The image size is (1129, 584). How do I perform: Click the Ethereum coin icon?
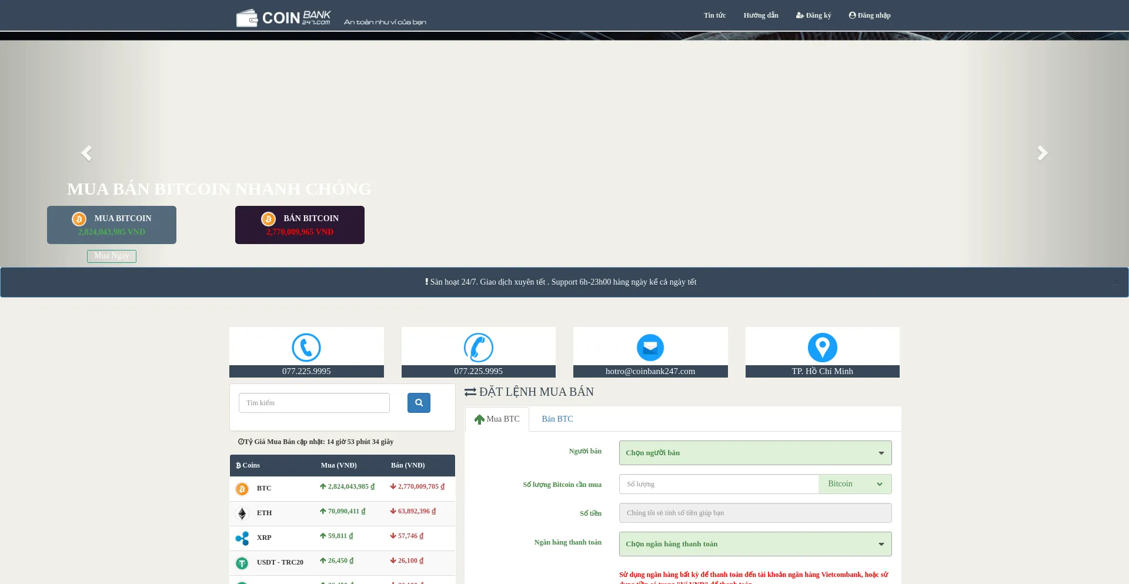click(242, 513)
